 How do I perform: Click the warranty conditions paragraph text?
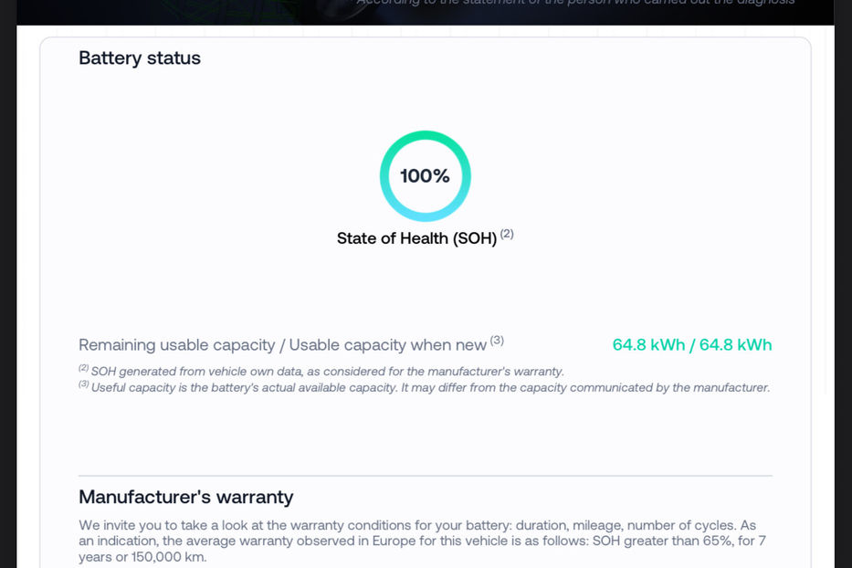pyautogui.click(x=416, y=526)
